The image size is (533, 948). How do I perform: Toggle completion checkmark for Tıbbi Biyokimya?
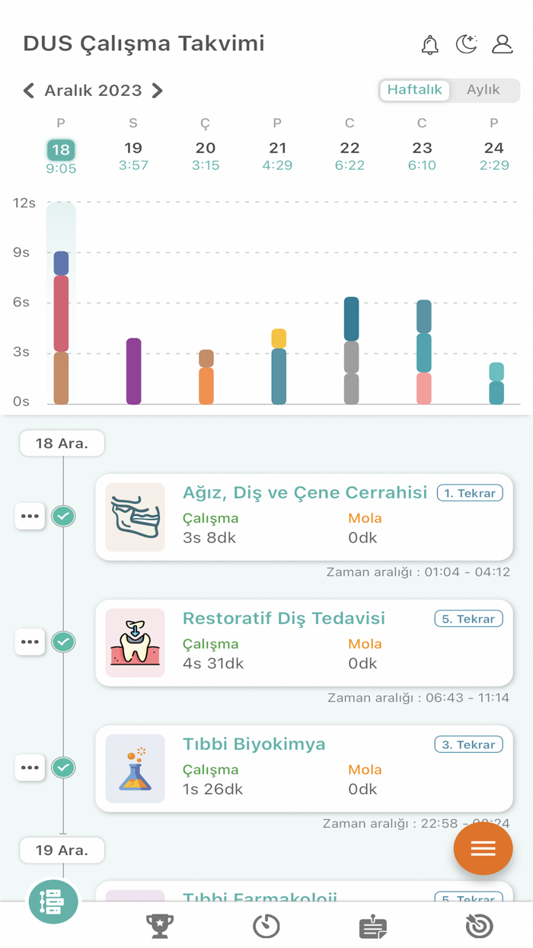pyautogui.click(x=63, y=767)
